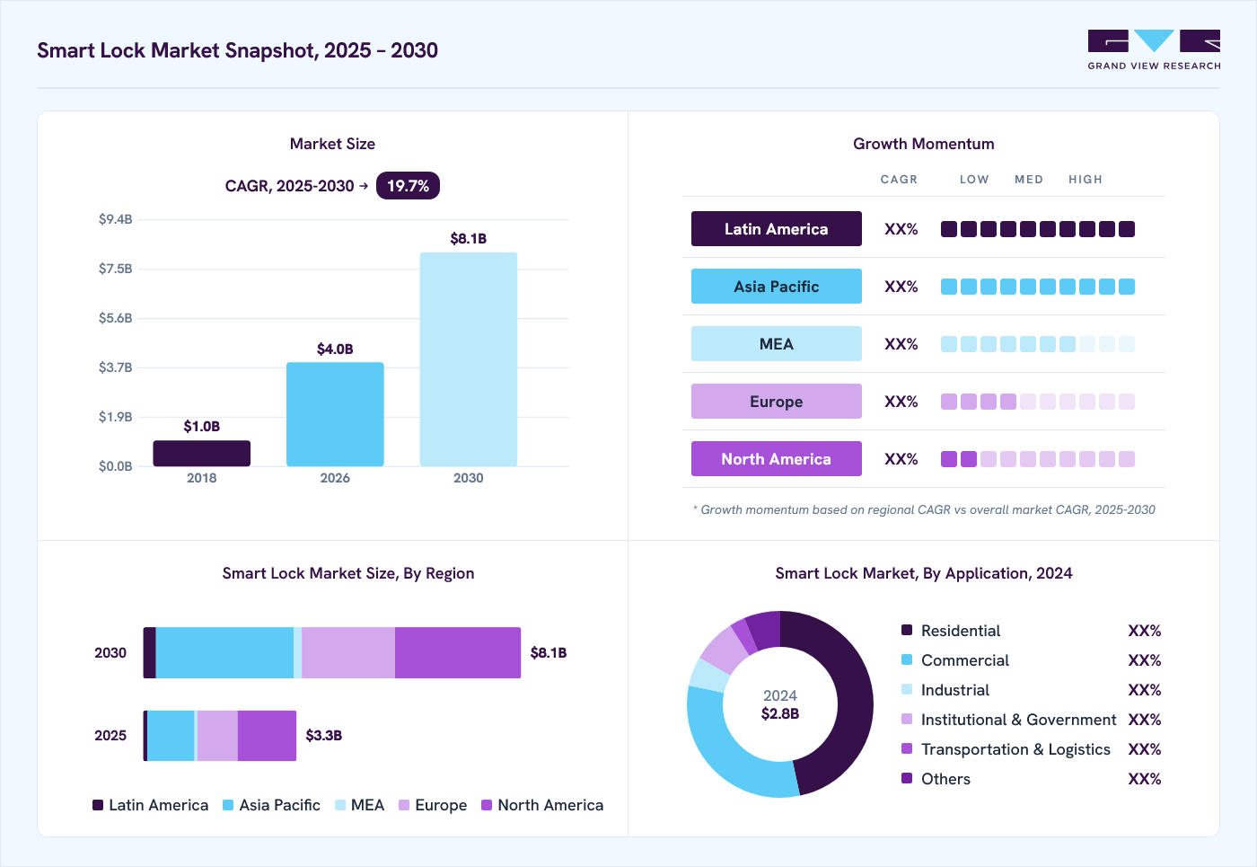Click the $3.3B value for 2025
Image resolution: width=1257 pixels, height=867 pixels.
tap(324, 735)
